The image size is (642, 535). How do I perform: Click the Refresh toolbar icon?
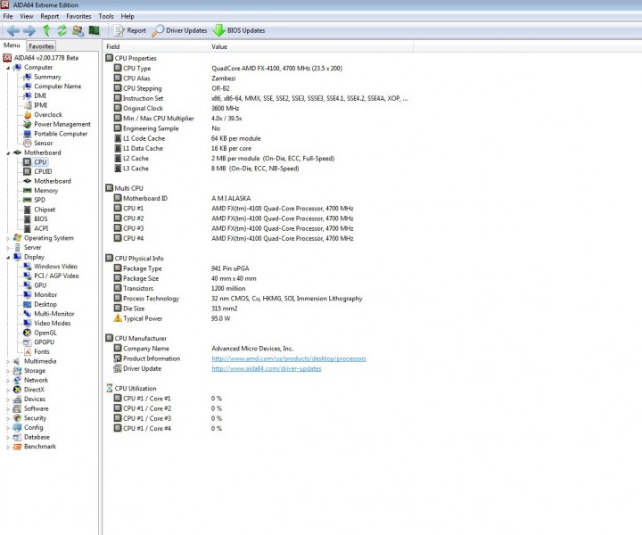[62, 30]
